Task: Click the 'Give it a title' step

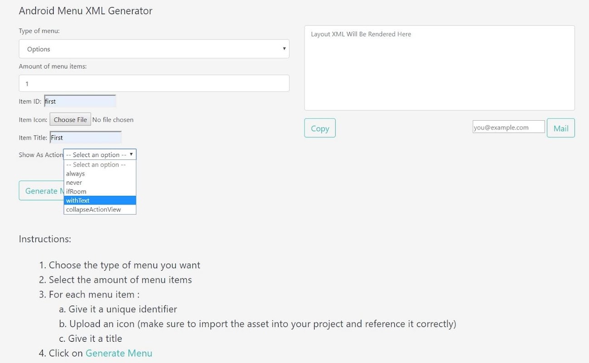Action: click(95, 338)
